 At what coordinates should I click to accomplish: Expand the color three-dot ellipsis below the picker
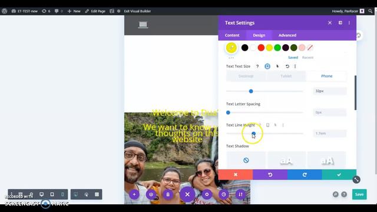[231, 58]
